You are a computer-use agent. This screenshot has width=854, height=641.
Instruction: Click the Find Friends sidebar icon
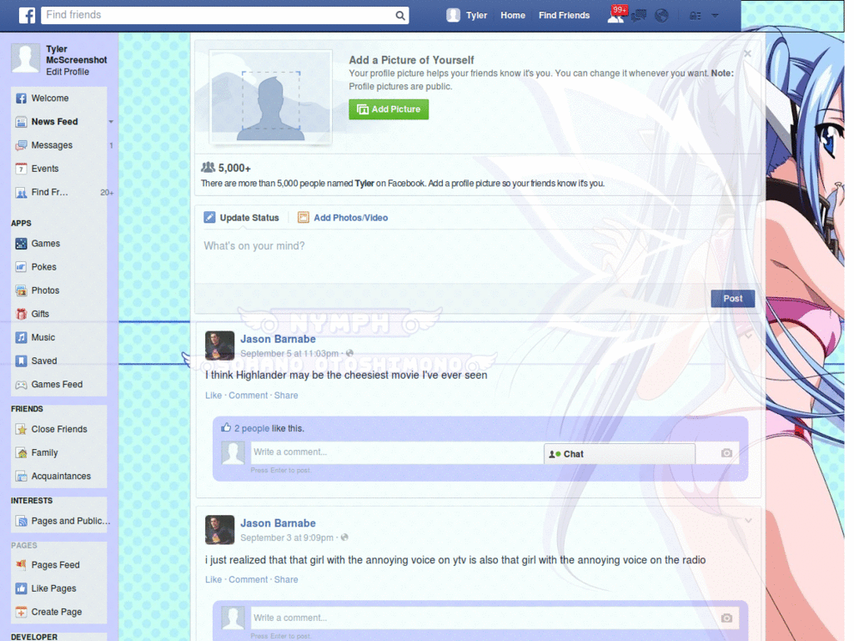[21, 193]
